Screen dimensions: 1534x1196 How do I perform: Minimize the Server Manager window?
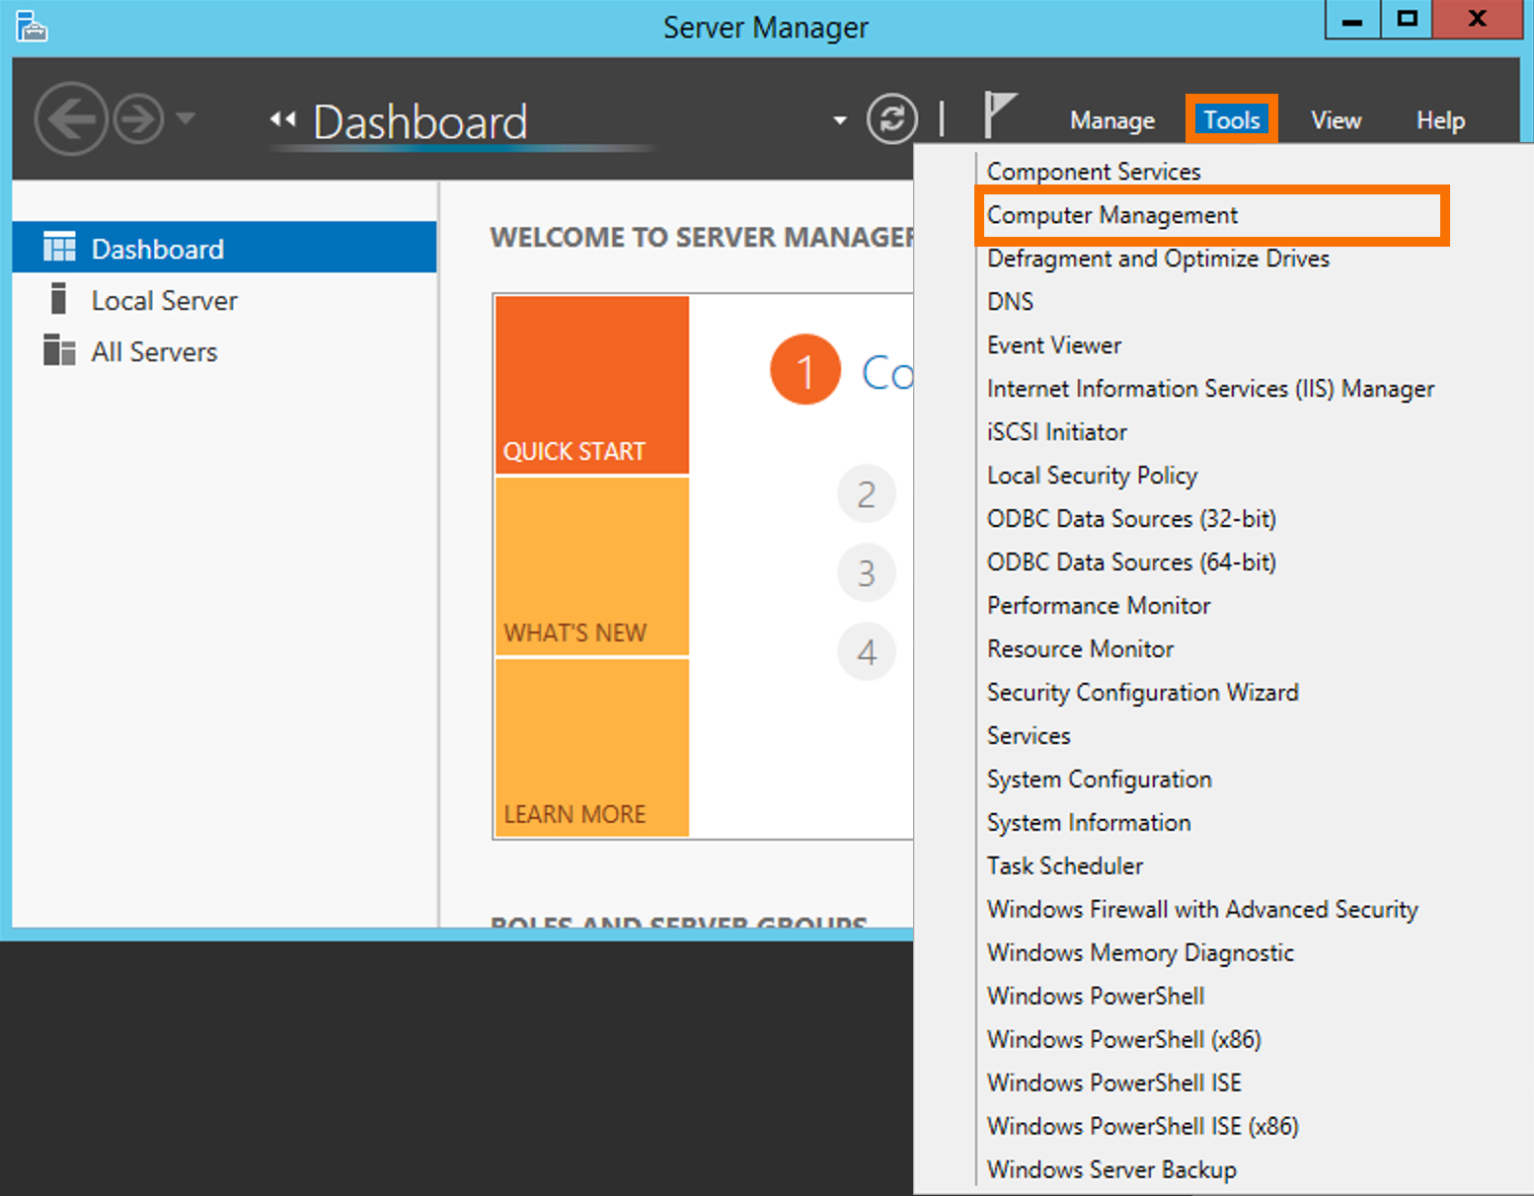1352,20
